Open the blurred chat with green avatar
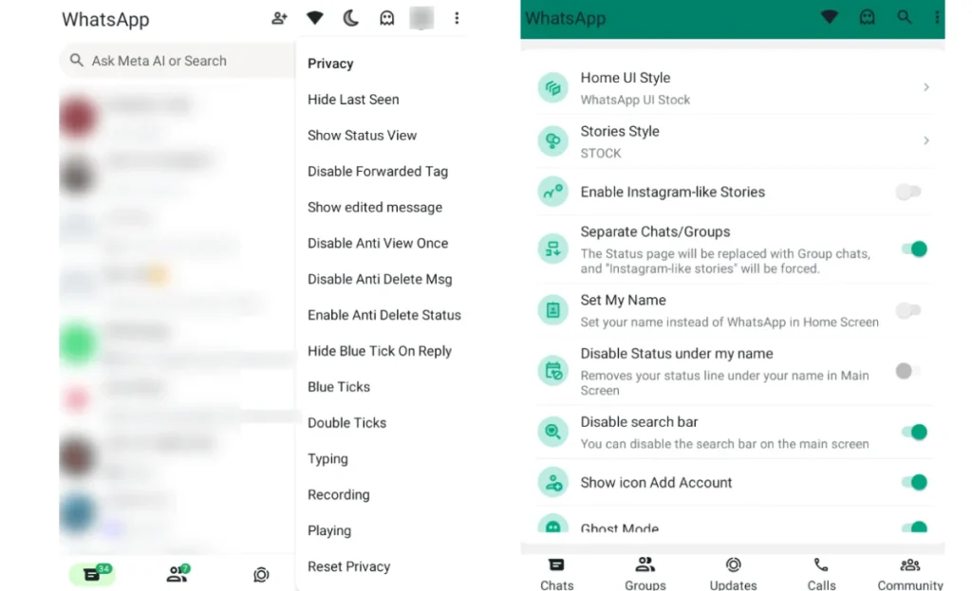The height and width of the screenshot is (591, 972). coord(178,343)
